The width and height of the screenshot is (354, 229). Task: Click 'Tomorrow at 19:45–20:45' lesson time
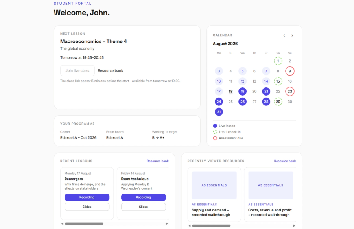(x=82, y=57)
